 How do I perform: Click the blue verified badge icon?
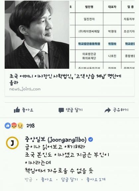click(x=91, y=140)
